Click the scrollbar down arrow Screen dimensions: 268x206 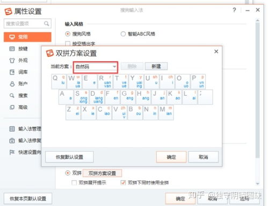click(x=258, y=183)
